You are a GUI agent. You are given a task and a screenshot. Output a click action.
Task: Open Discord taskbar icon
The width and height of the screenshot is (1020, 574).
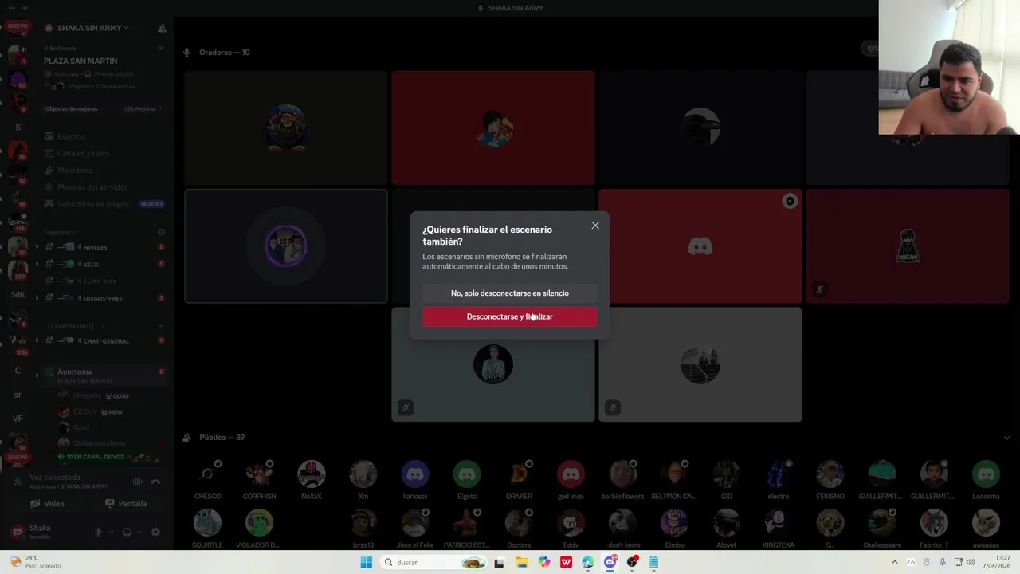pyautogui.click(x=610, y=562)
